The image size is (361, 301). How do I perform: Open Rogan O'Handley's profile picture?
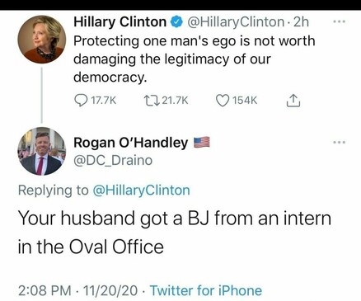[42, 151]
